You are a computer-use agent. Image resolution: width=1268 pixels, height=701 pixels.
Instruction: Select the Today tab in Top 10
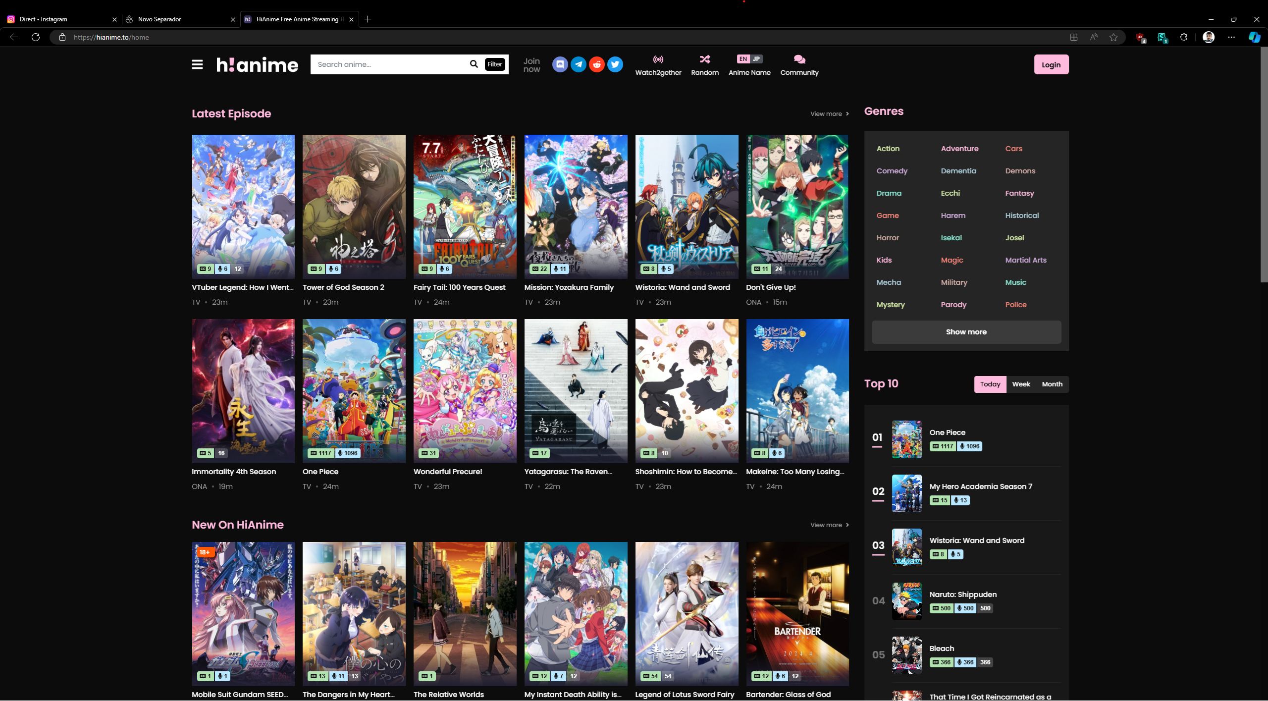tap(990, 384)
